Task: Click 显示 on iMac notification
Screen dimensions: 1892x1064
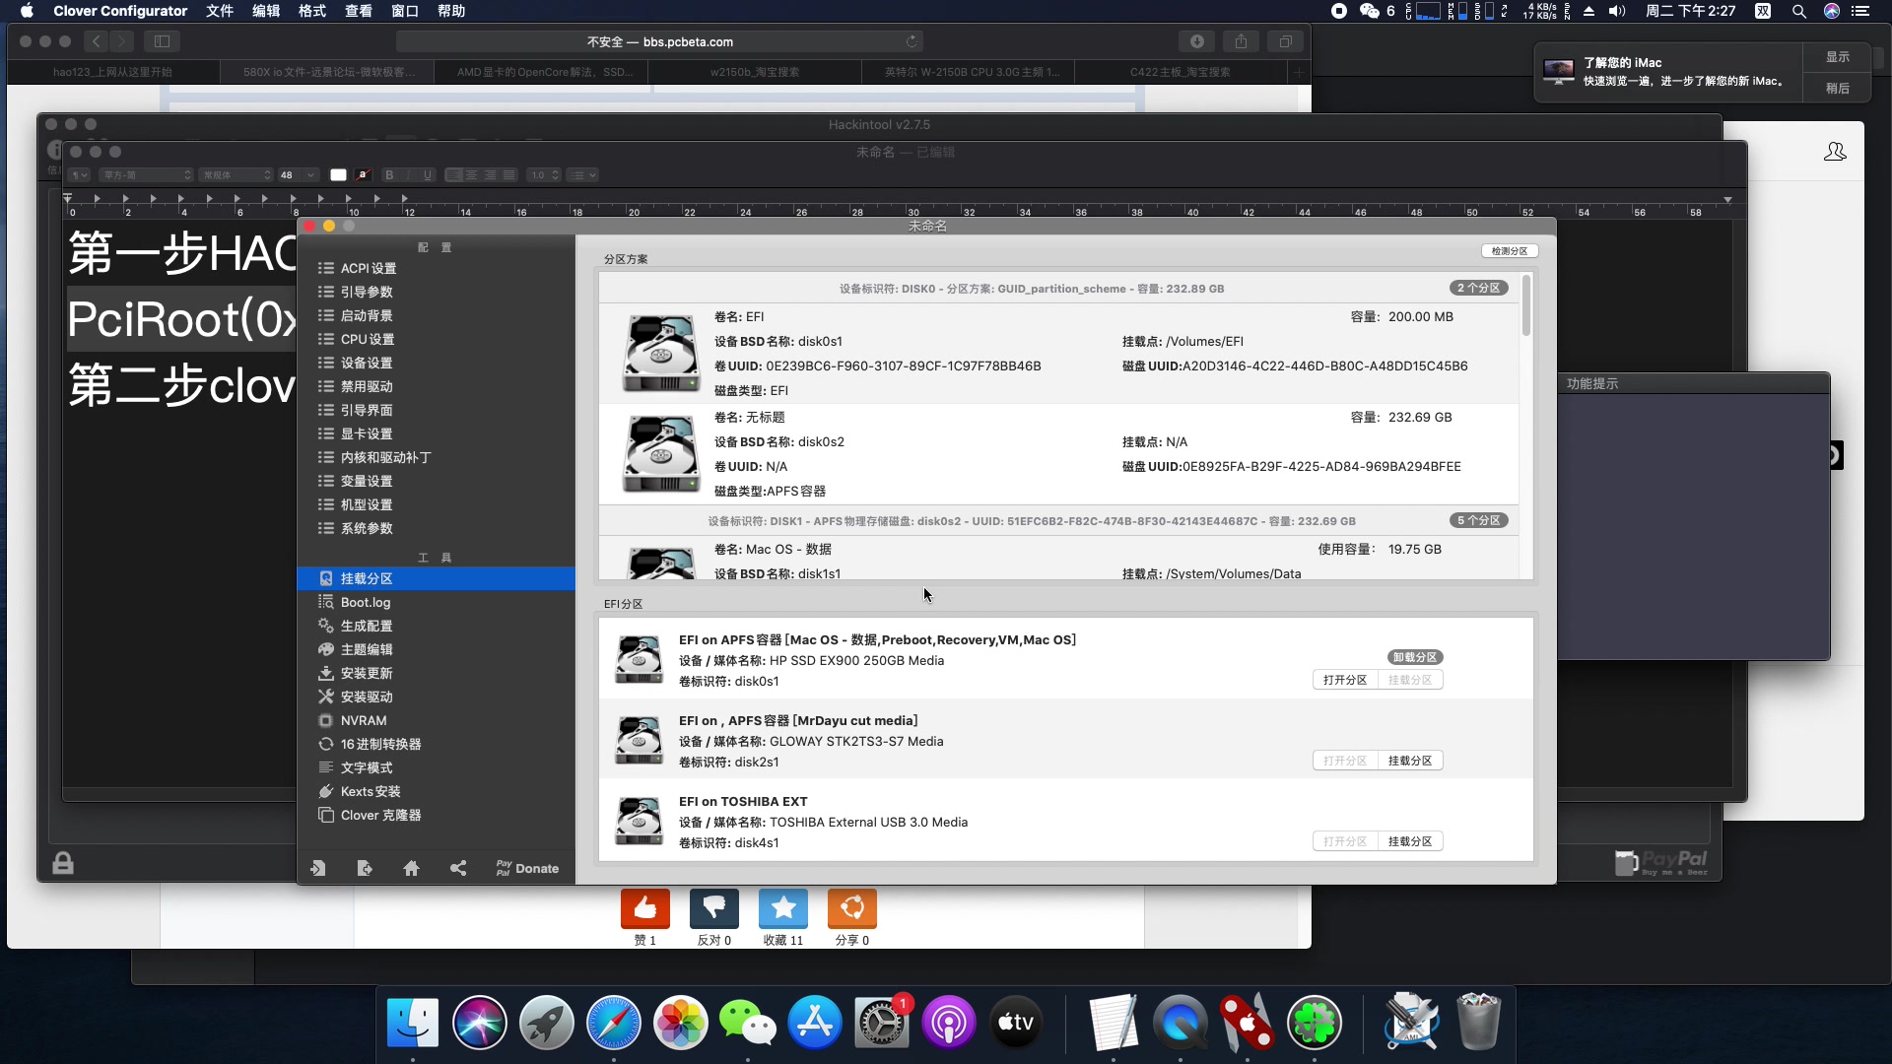Action: click(x=1838, y=57)
